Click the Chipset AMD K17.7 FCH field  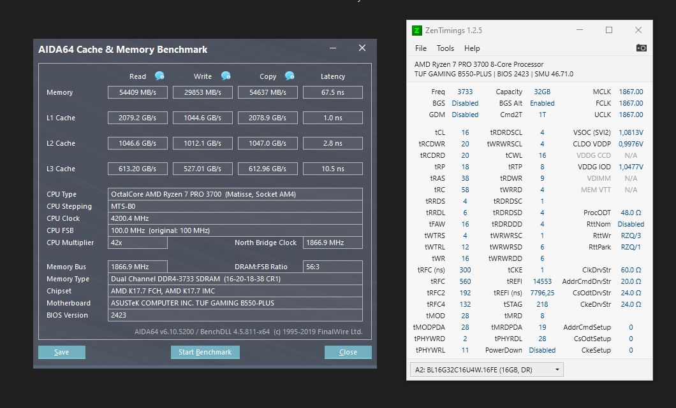click(x=235, y=290)
